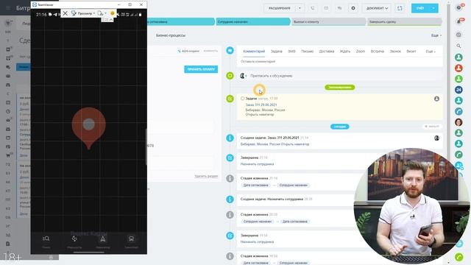This screenshot has width=471, height=265.
Task: Click the Принять оплату button
Action: [201, 69]
